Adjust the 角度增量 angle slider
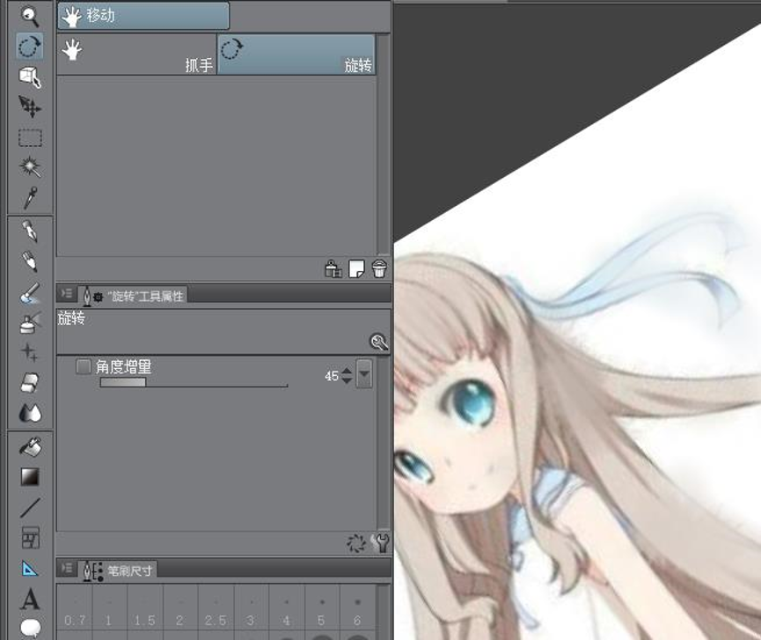 coord(194,383)
